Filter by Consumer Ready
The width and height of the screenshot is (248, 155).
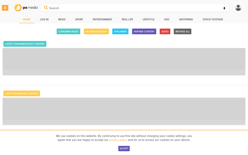pyautogui.click(x=68, y=31)
